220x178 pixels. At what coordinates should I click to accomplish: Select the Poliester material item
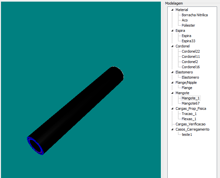tap(188, 25)
